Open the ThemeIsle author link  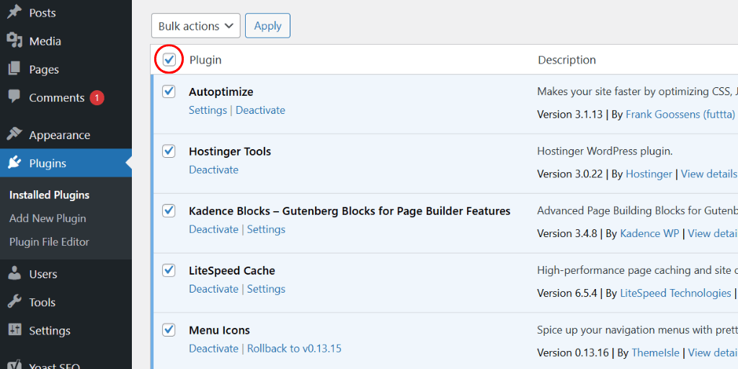656,352
